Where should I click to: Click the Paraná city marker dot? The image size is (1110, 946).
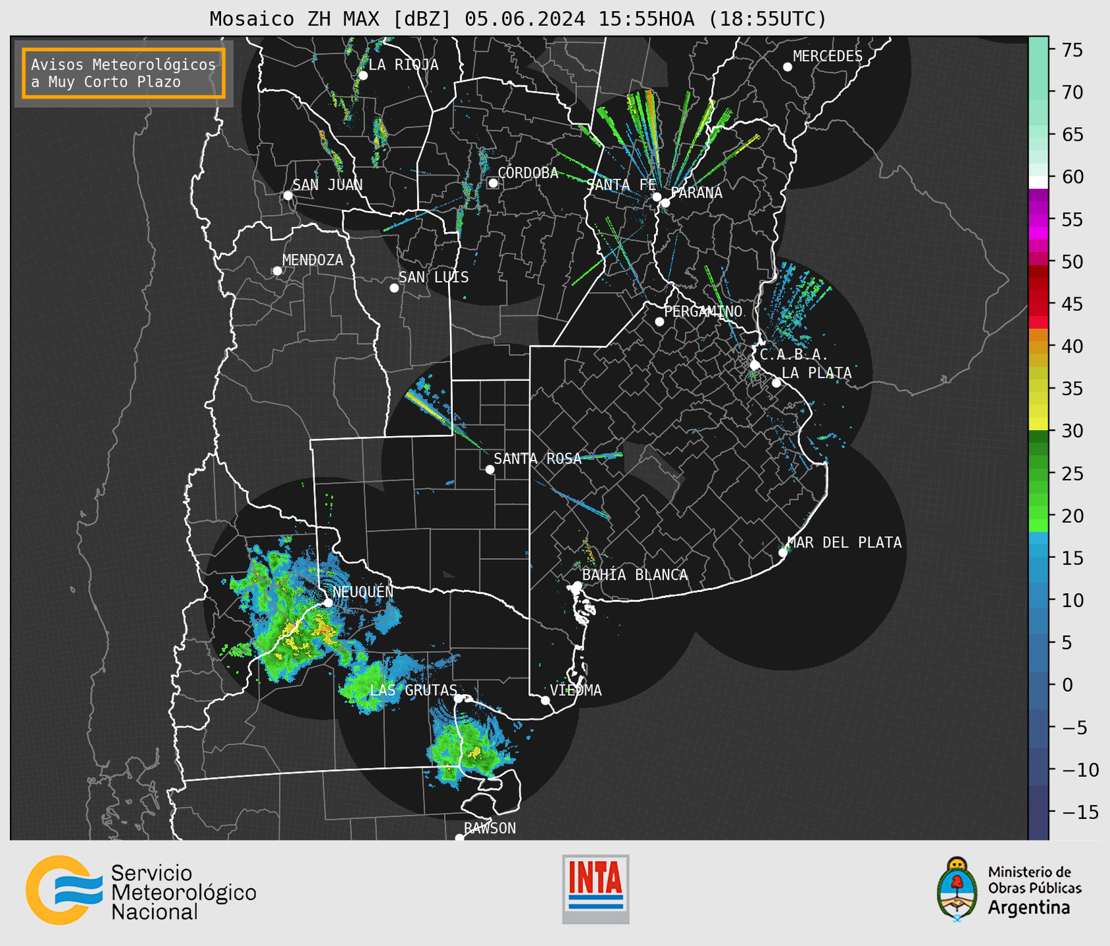665,203
